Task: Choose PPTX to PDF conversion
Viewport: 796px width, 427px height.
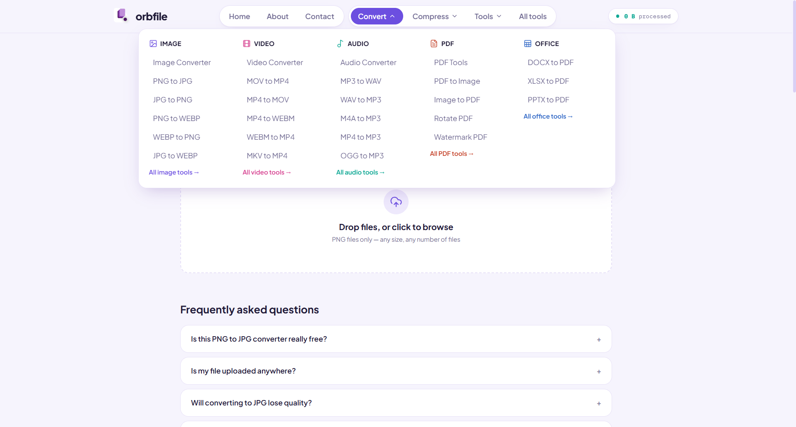Action: (x=549, y=100)
